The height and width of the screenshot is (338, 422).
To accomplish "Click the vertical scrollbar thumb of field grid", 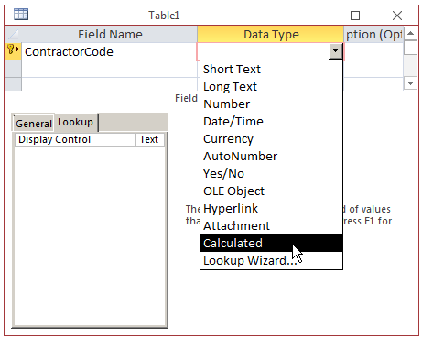I will pyautogui.click(x=410, y=48).
